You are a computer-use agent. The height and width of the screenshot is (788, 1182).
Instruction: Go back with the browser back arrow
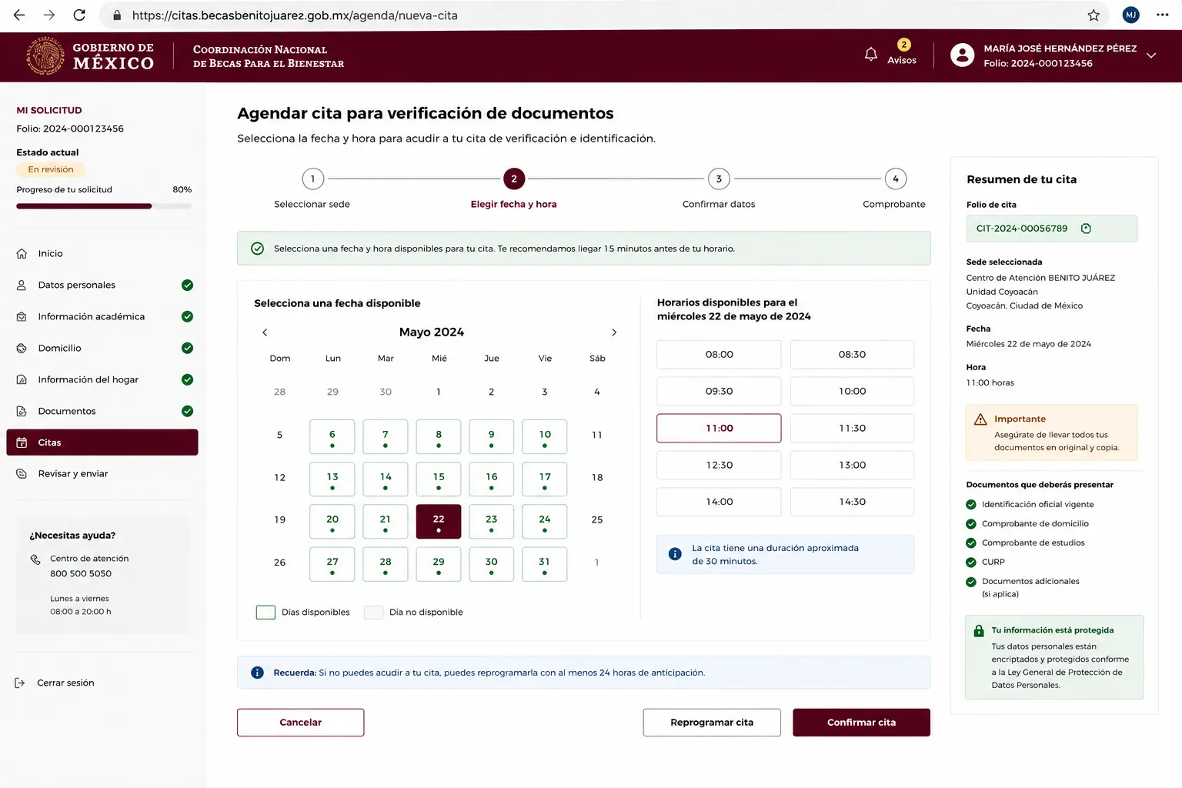click(x=19, y=15)
